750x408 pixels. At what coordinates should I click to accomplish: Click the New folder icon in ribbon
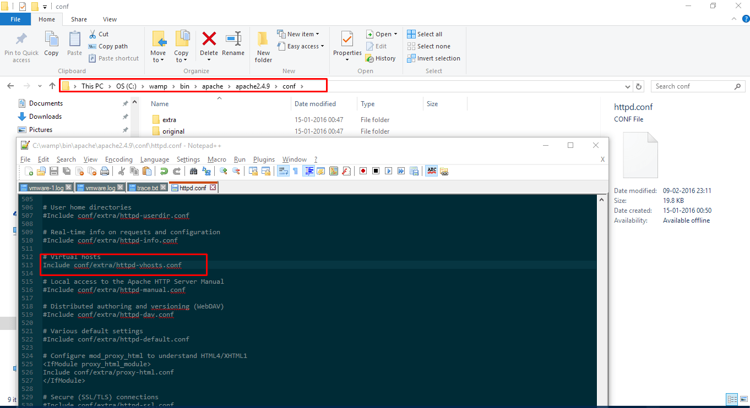click(x=263, y=47)
